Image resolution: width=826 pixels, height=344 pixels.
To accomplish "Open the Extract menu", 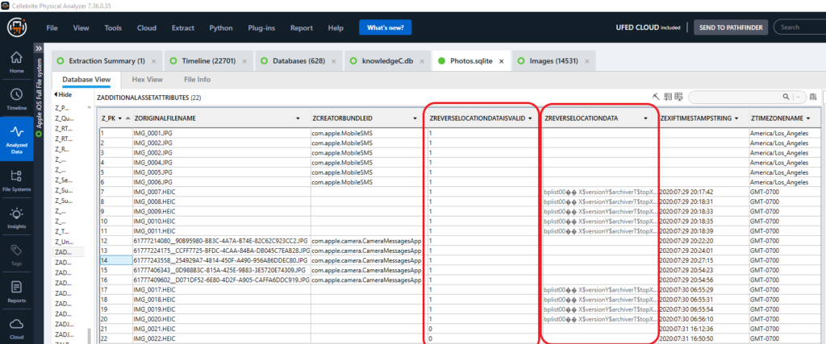I will (x=183, y=28).
